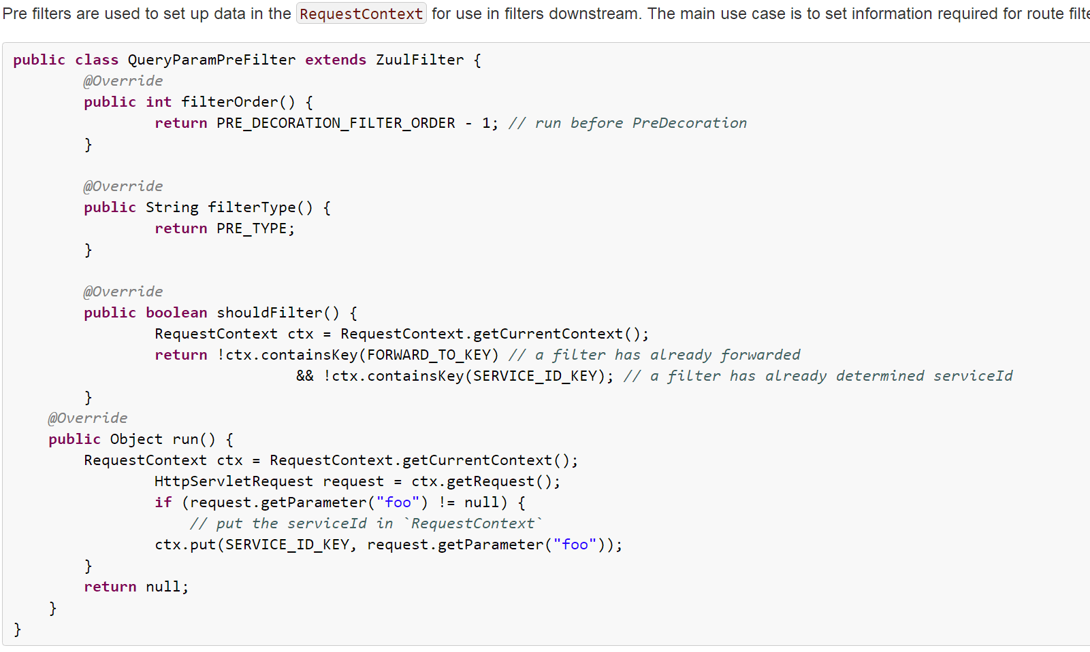The width and height of the screenshot is (1090, 652).
Task: Click the 'return null;' statement
Action: coord(136,587)
